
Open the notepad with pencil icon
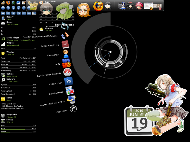click(x=24, y=3)
